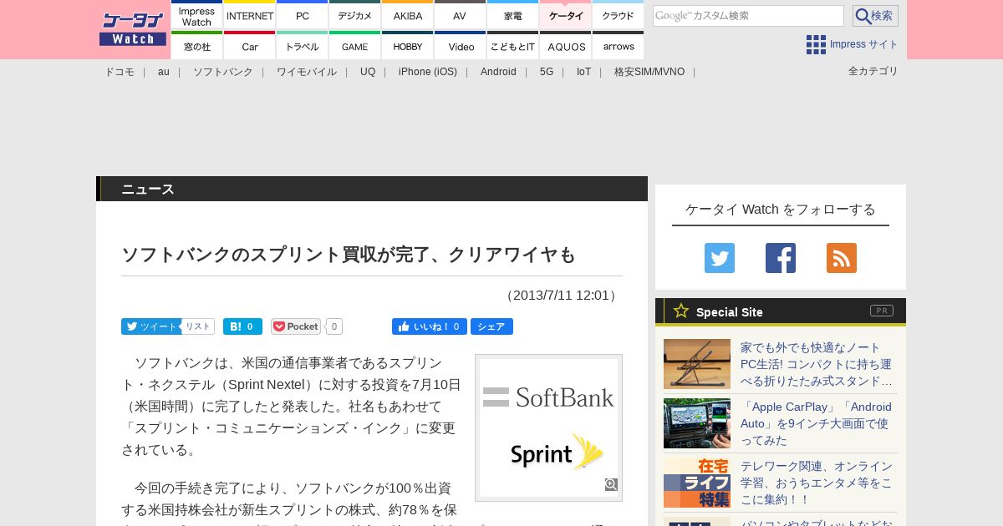Click the magnifier search button
1003x526 pixels.
click(x=875, y=16)
